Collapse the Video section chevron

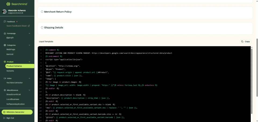point(30,78)
